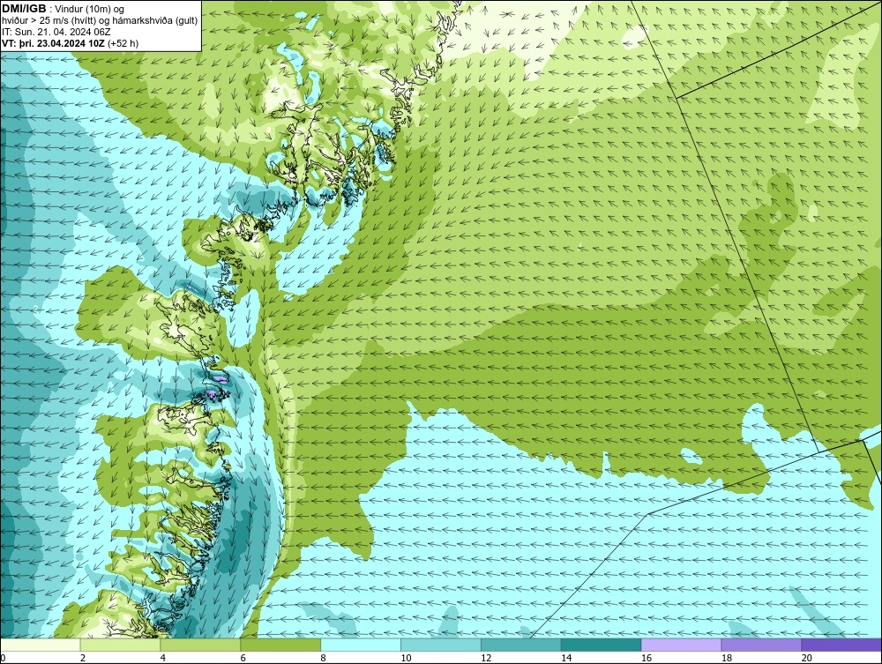882x664 pixels.
Task: Click the legend scale label 12
Action: [x=485, y=658]
